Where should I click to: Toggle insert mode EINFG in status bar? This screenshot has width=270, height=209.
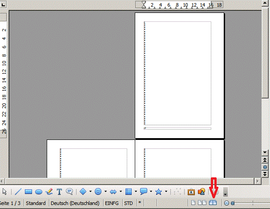tap(113, 203)
